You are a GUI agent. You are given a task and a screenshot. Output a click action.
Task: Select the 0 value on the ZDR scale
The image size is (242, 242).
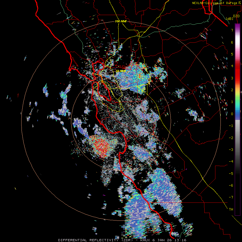coord(232,114)
